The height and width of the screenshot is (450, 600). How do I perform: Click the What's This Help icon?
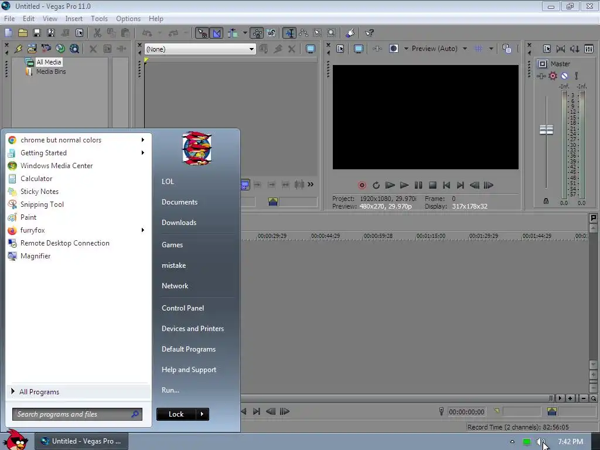[x=369, y=33]
